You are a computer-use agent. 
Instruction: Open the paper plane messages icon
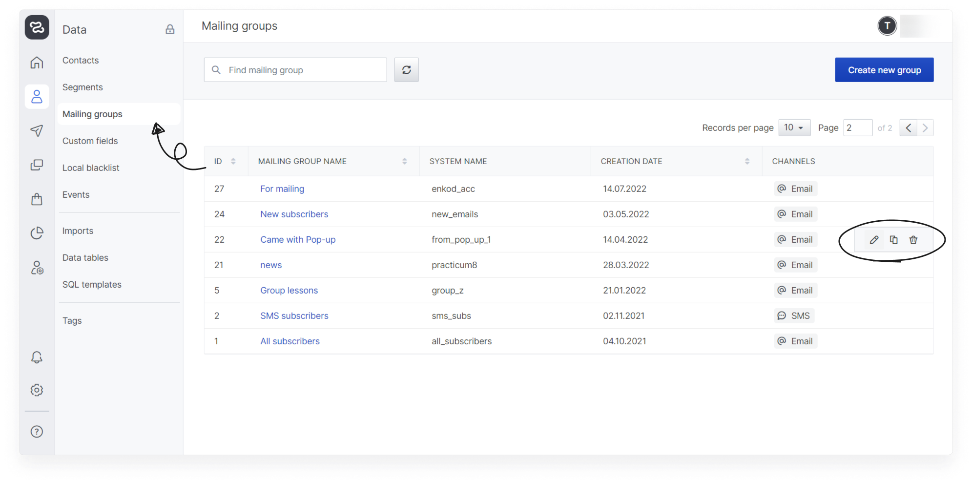(37, 130)
